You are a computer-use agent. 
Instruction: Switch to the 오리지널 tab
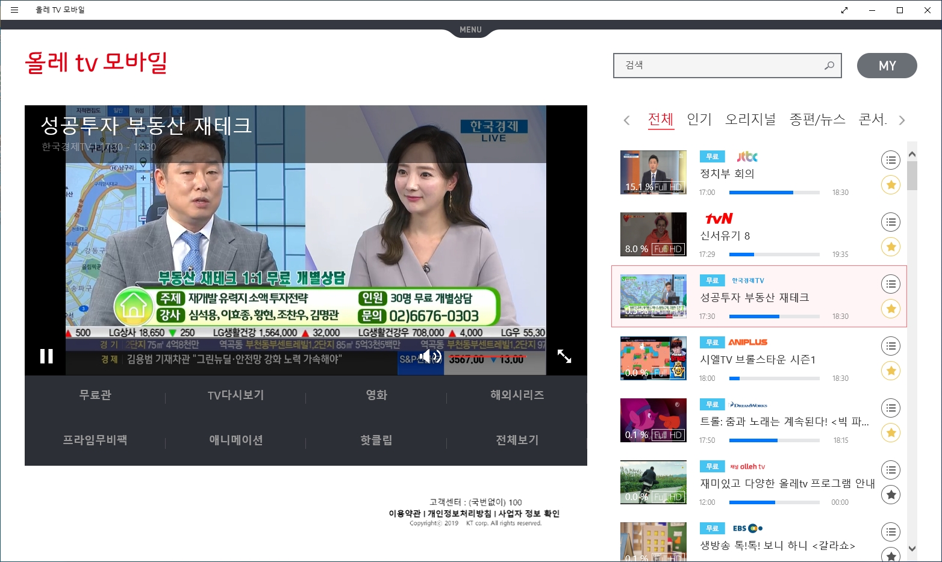coord(750,119)
